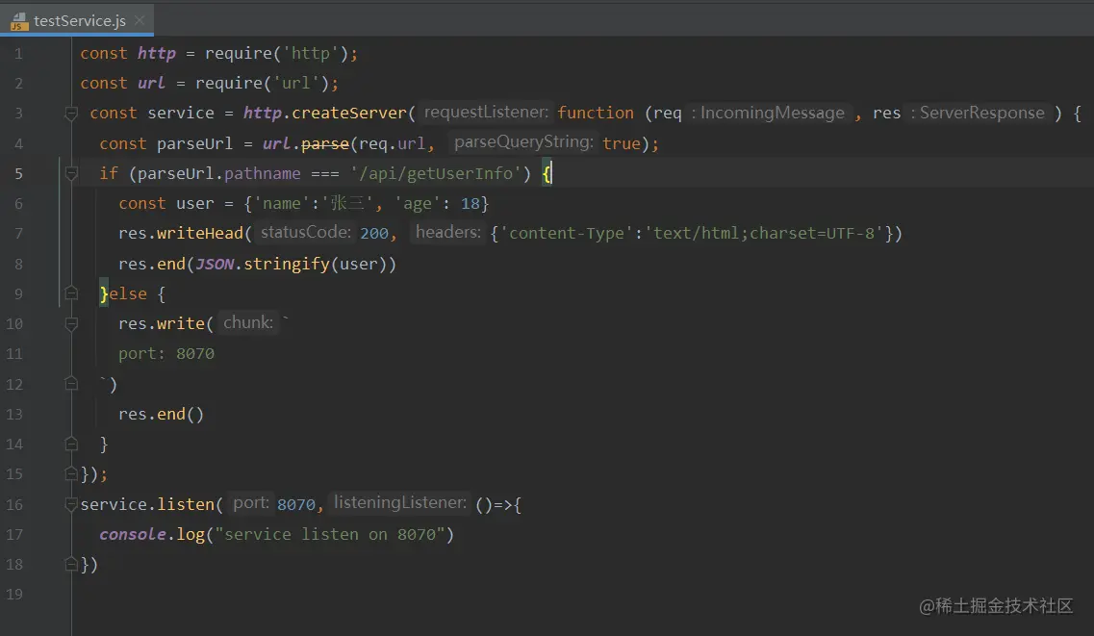The height and width of the screenshot is (636, 1094).
Task: Open the testService.js editor tab
Action: (x=79, y=21)
